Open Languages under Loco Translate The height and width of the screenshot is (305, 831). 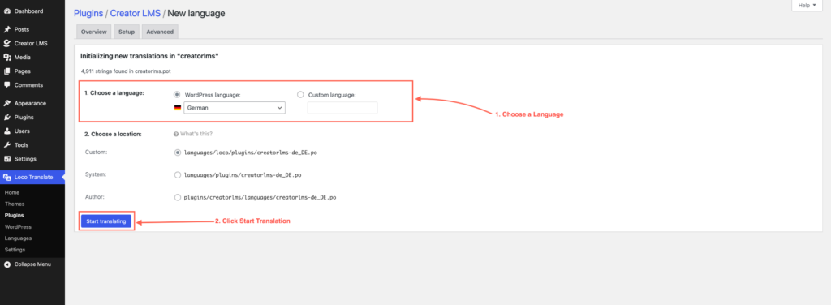coord(18,238)
